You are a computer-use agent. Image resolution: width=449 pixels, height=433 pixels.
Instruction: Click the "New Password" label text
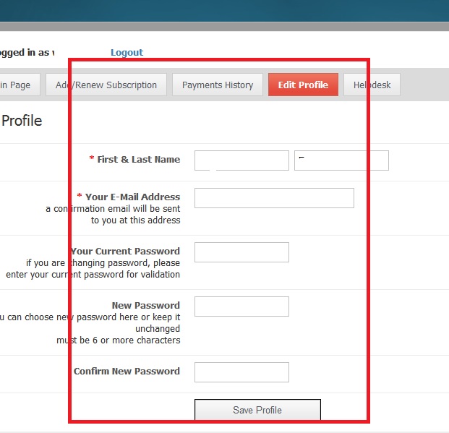(145, 306)
